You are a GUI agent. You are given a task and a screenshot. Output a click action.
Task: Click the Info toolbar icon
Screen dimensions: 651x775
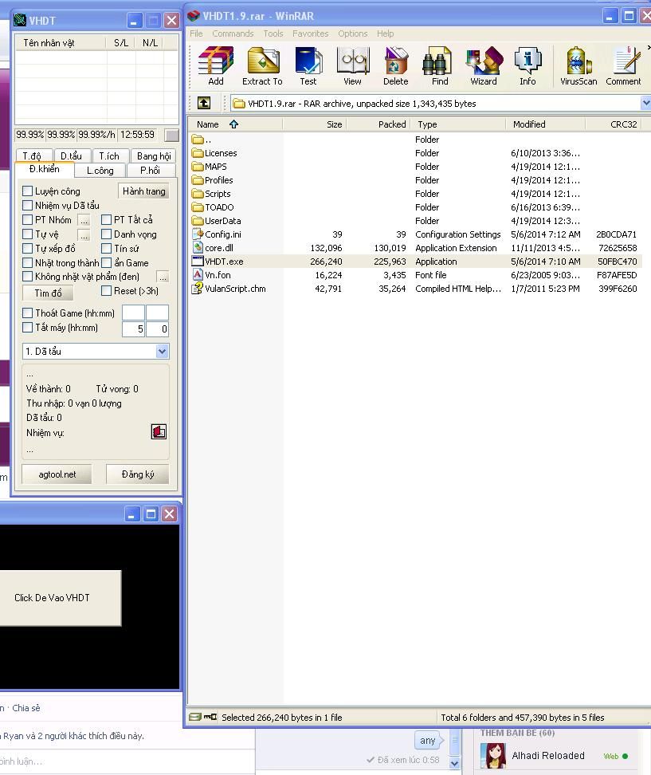527,65
